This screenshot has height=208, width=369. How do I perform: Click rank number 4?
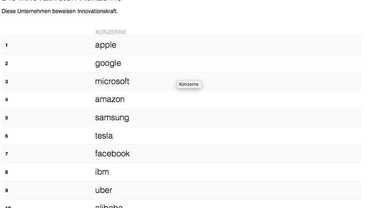(6, 100)
